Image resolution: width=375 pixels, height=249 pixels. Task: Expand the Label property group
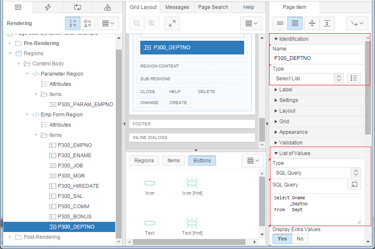click(317, 90)
